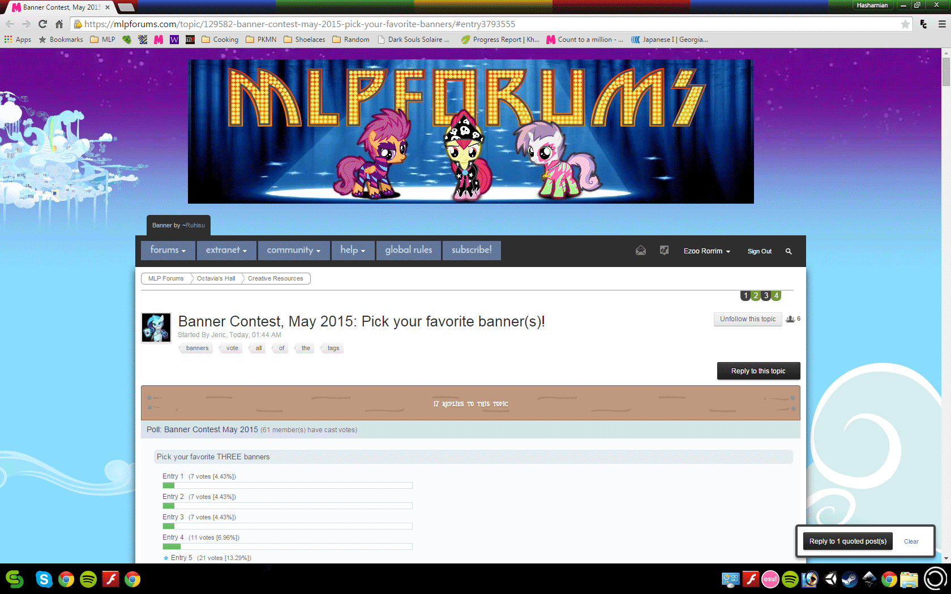The width and height of the screenshot is (951, 594).
Task: Expand the PKMN bookmarks folder
Action: [261, 40]
